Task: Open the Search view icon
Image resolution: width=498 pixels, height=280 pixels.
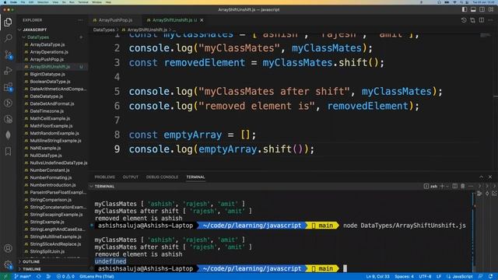Action: click(x=8, y=38)
